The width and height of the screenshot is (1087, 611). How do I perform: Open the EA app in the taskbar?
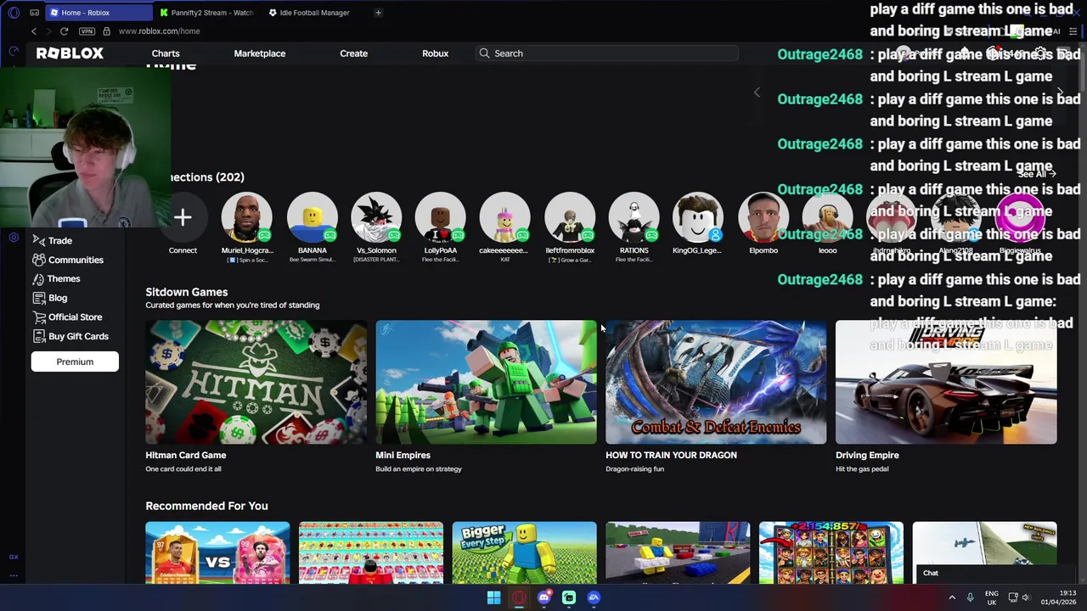pos(594,597)
